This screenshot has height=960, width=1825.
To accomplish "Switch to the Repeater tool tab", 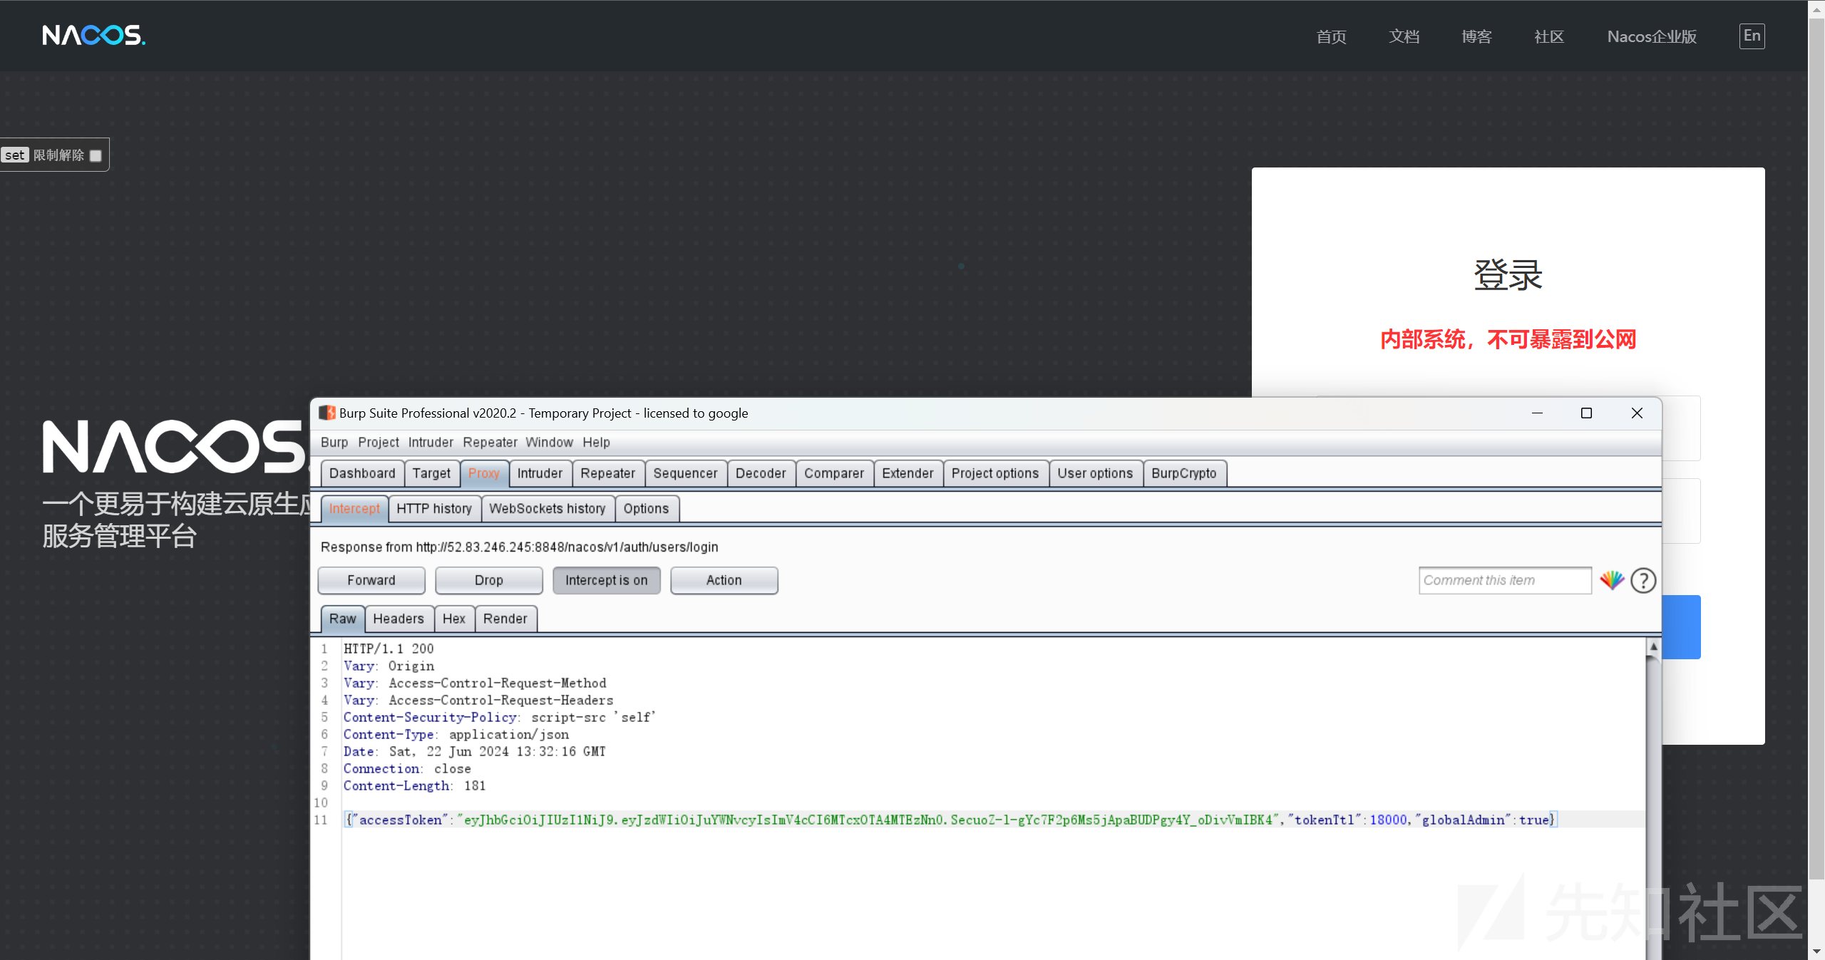I will [607, 473].
